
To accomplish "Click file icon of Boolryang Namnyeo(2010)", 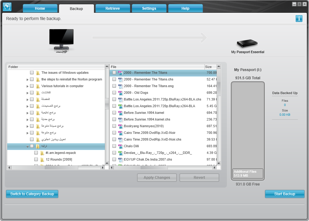I will pyautogui.click(x=120, y=126).
